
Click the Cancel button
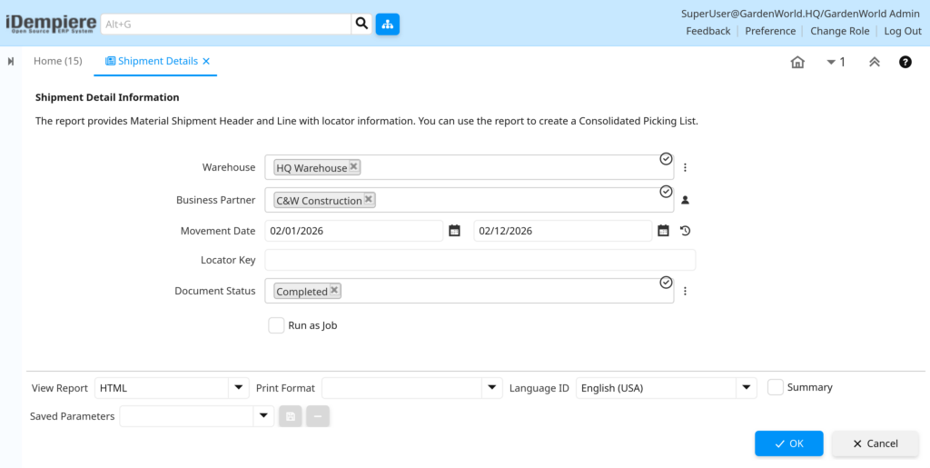click(x=876, y=443)
